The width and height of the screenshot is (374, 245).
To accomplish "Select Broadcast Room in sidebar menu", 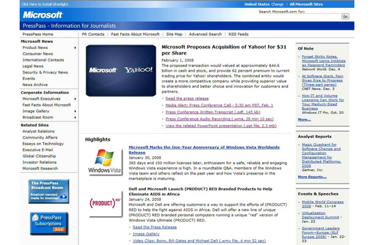I will [x=37, y=117].
